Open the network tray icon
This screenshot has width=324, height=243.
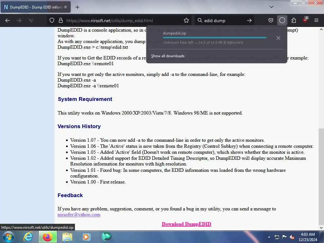pyautogui.click(x=277, y=237)
